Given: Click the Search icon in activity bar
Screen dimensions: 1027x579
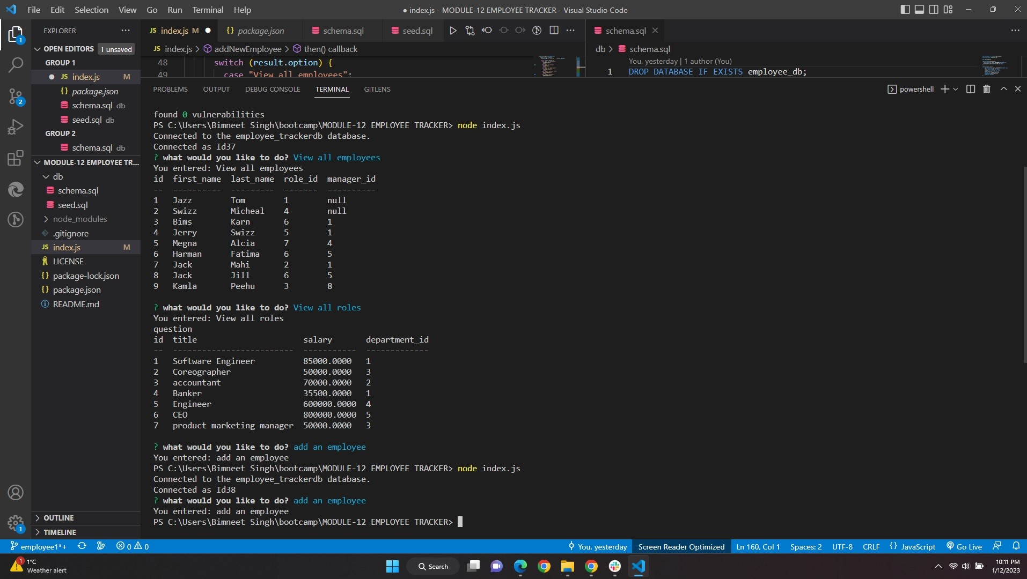Looking at the screenshot, I should tap(16, 65).
